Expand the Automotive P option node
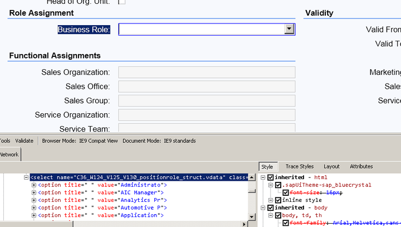Image resolution: width=401 pixels, height=227 pixels. click(34, 207)
